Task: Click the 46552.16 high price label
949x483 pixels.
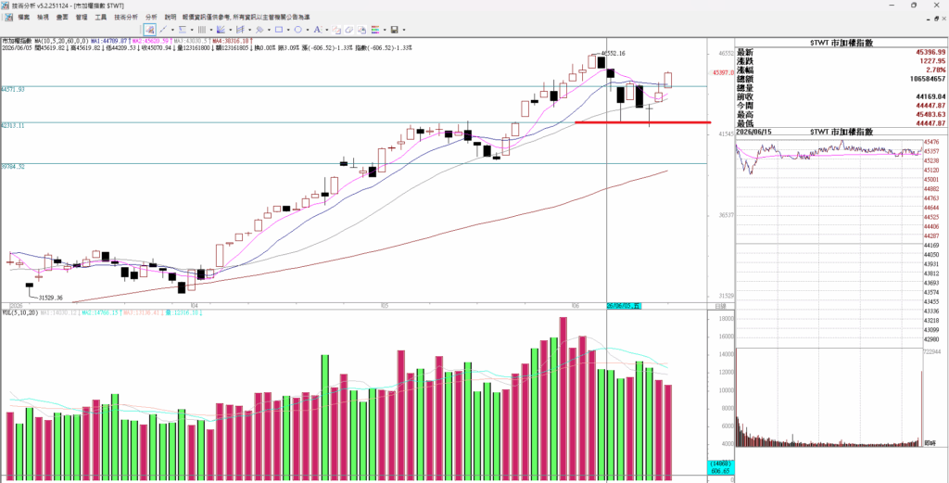Action: tap(614, 53)
